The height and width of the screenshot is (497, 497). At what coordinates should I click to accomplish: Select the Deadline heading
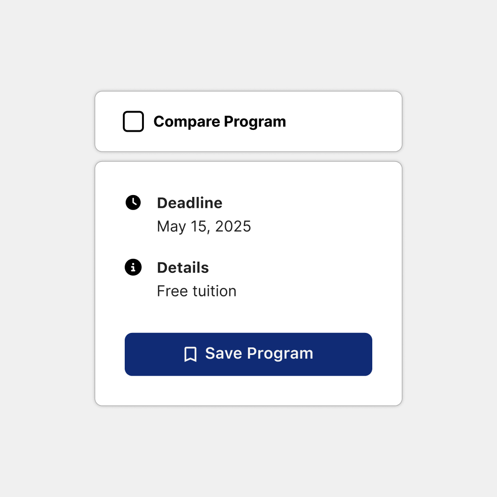click(x=189, y=203)
